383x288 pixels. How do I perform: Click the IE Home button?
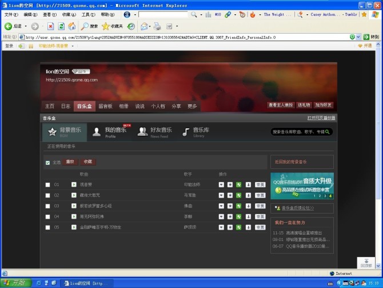pyautogui.click(x=72, y=26)
